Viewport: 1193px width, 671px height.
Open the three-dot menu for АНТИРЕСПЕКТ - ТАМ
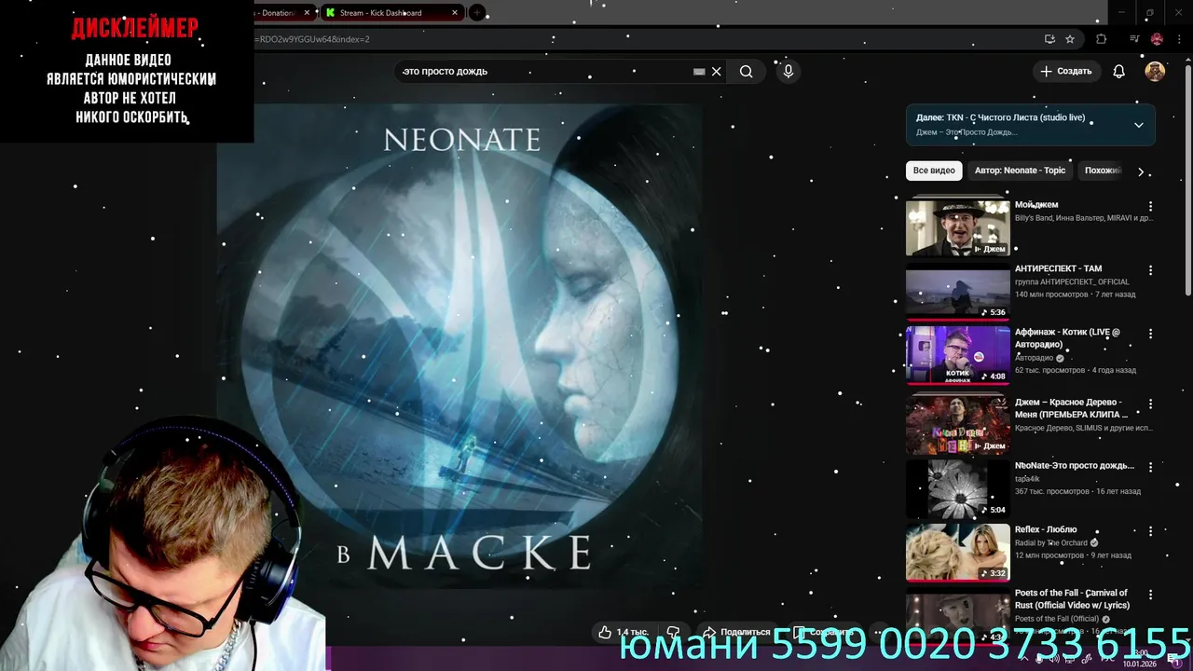[x=1150, y=270]
